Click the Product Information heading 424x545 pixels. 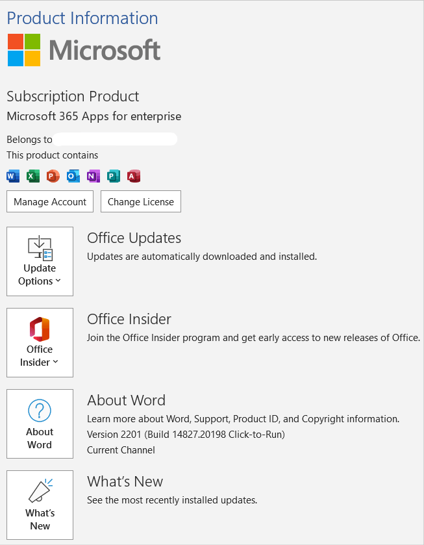point(82,18)
